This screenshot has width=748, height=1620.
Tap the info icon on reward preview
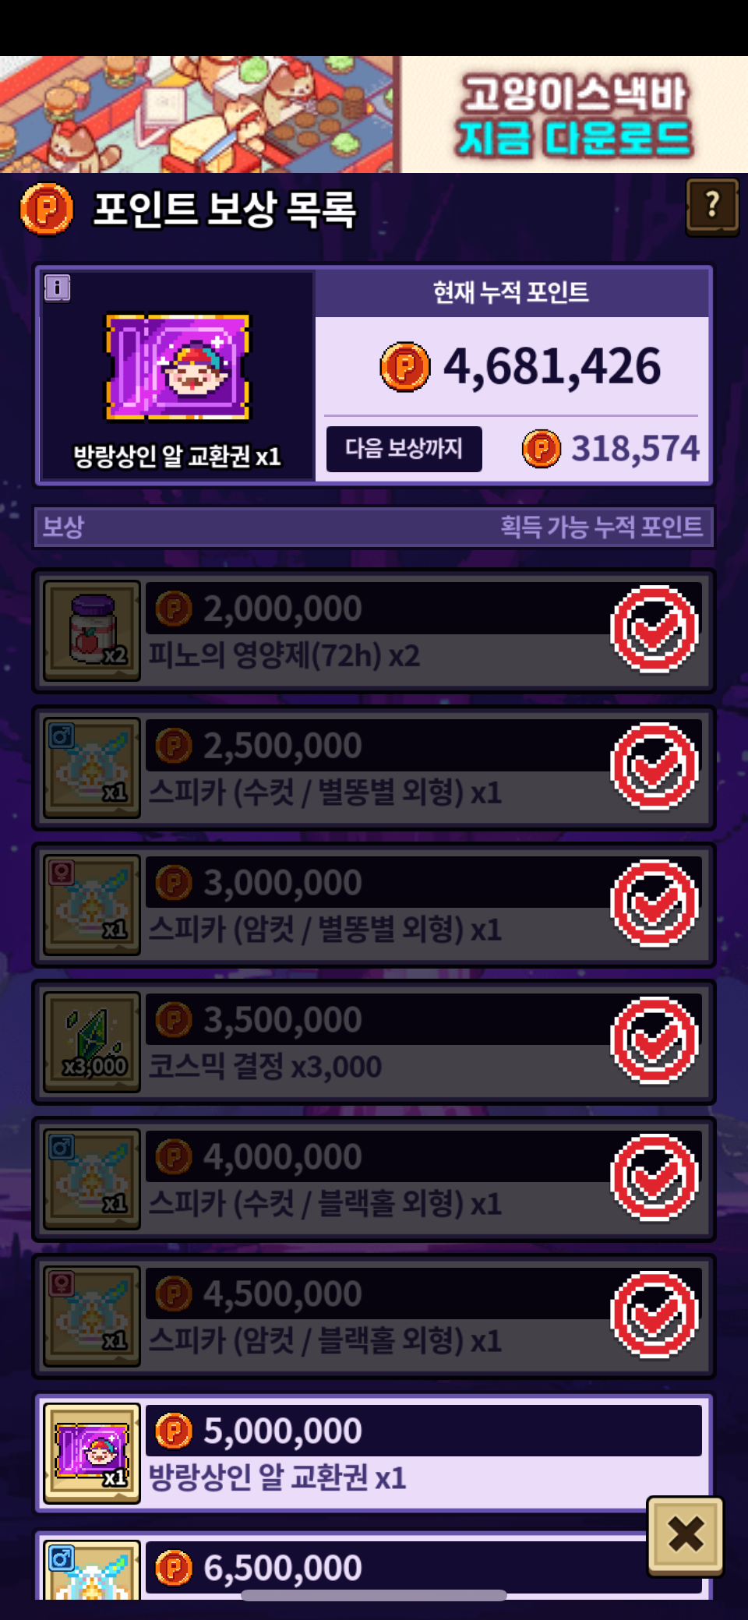(x=57, y=288)
